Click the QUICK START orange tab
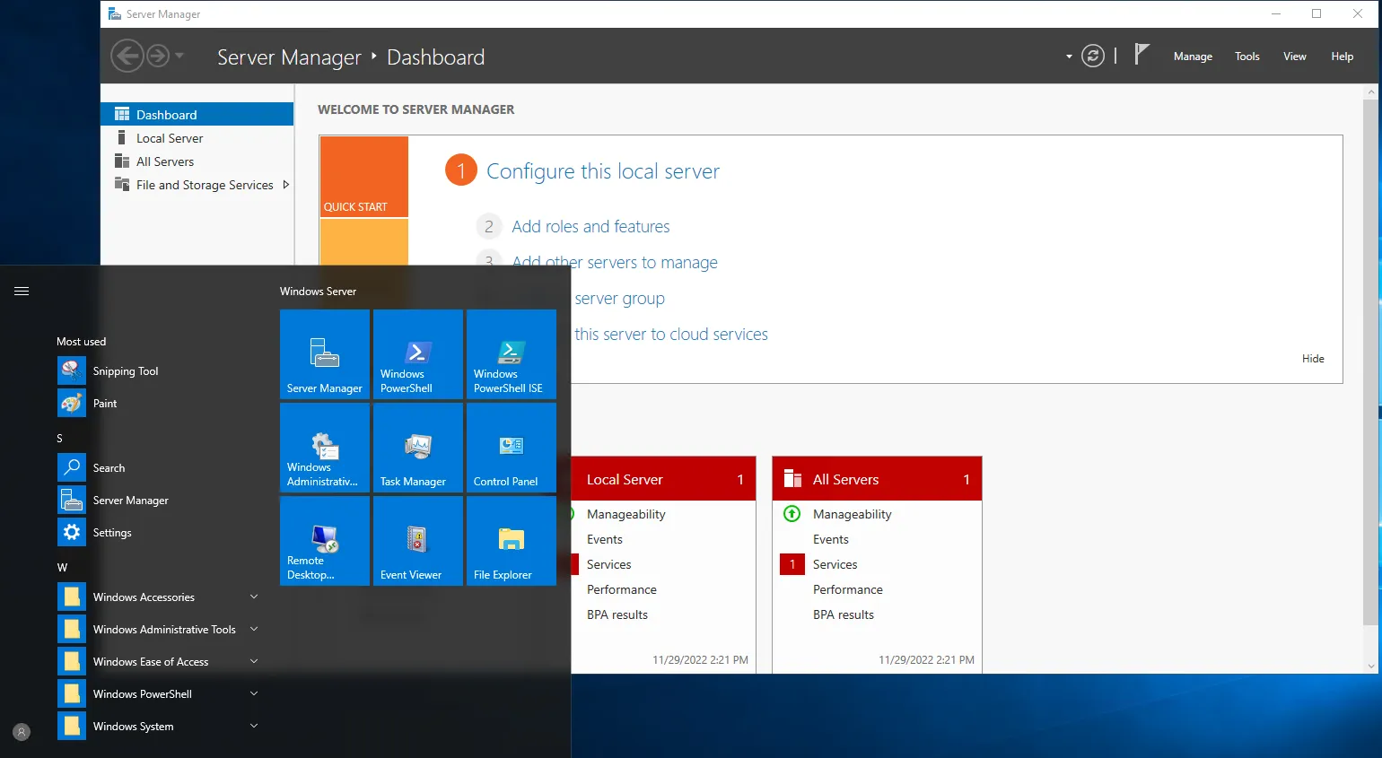This screenshot has height=758, width=1382. click(364, 177)
